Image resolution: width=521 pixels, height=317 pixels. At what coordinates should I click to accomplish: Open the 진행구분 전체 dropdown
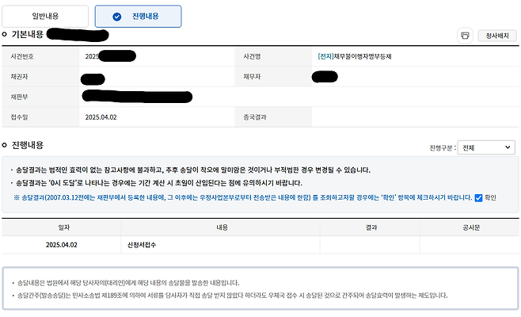tap(486, 147)
